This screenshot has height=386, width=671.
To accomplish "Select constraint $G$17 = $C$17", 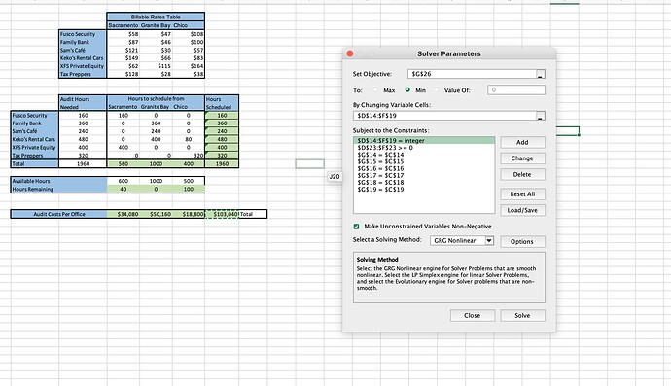I will pyautogui.click(x=424, y=175).
